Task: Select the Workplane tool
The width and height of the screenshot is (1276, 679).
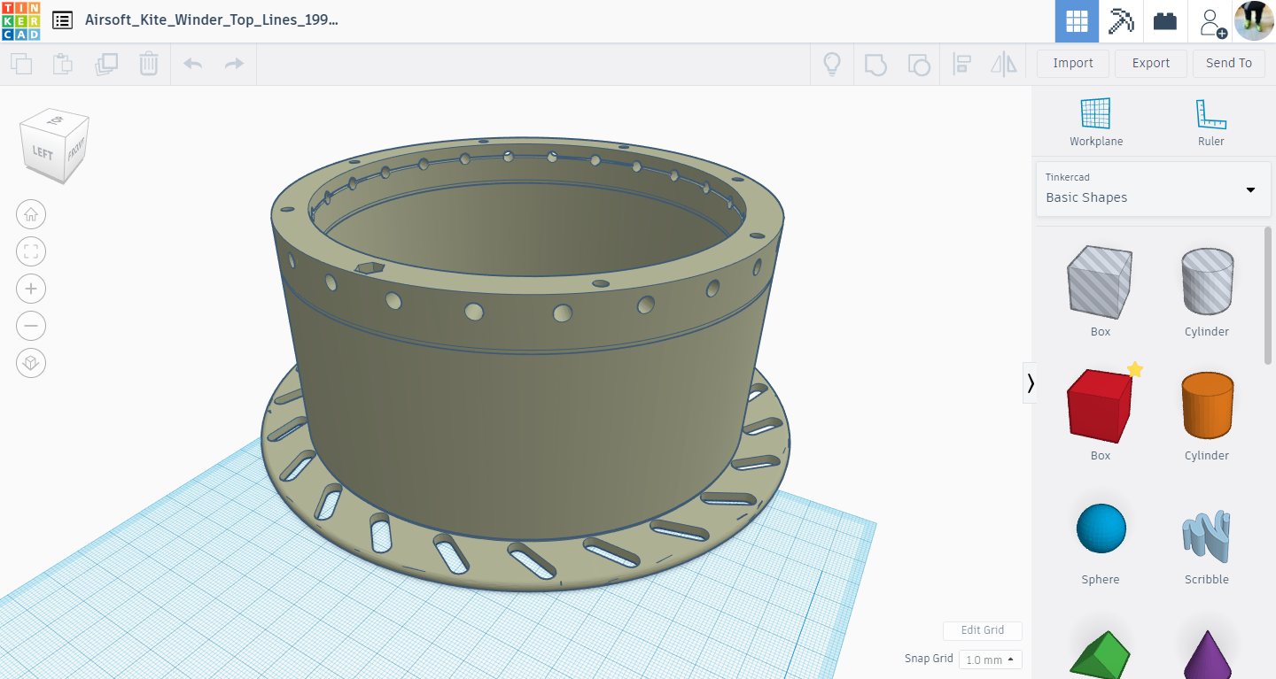Action: (x=1096, y=122)
